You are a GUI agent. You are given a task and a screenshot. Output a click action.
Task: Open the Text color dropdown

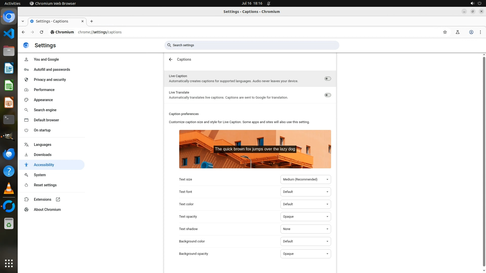tap(306, 204)
